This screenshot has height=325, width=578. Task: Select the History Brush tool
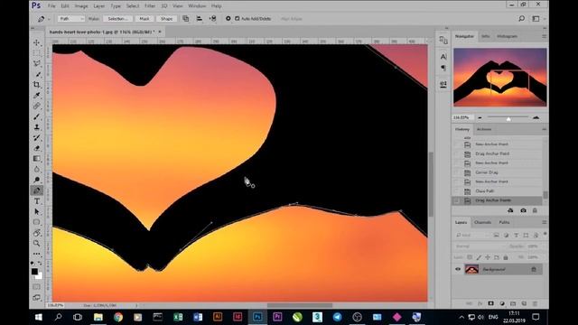click(x=36, y=138)
